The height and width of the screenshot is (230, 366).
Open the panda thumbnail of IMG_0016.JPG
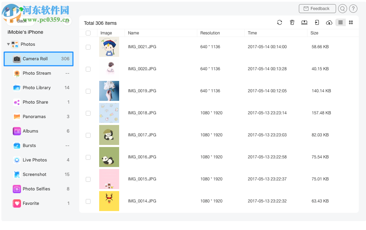pyautogui.click(x=109, y=157)
